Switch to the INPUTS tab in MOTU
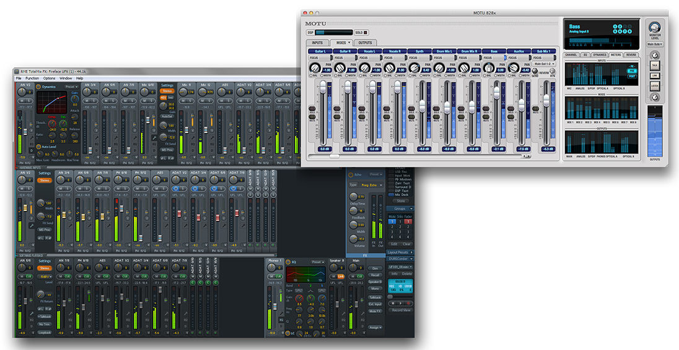Image resolution: width=679 pixels, height=350 pixels. coord(317,43)
